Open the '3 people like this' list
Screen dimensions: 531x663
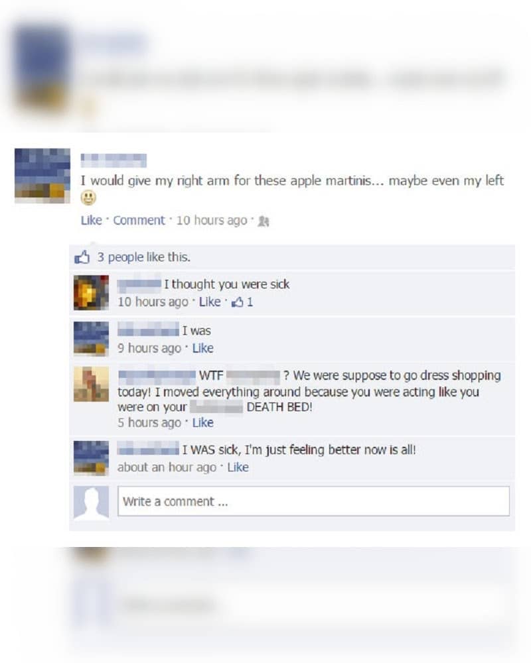point(143,257)
